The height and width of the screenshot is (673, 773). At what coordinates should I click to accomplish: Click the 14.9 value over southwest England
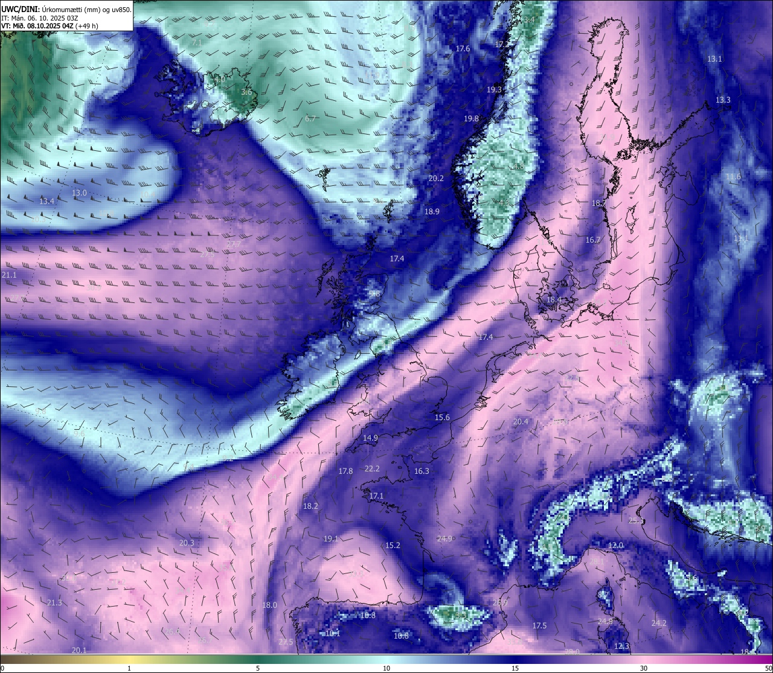tap(370, 438)
